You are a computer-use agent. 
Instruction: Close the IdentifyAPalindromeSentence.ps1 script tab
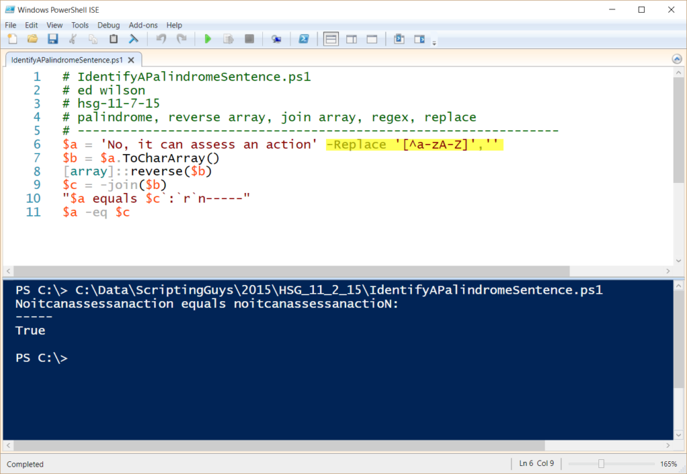[x=132, y=60]
